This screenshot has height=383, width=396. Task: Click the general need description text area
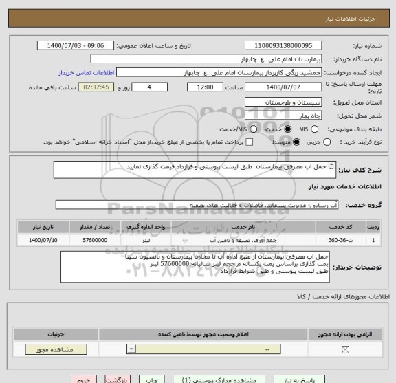click(195, 170)
